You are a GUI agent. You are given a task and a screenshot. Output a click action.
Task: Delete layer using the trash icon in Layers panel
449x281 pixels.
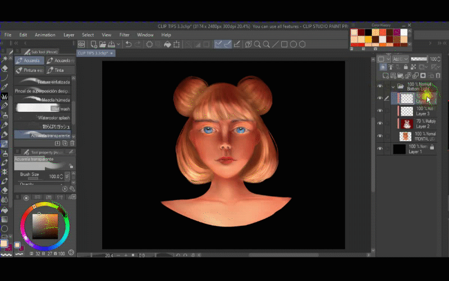[438, 75]
